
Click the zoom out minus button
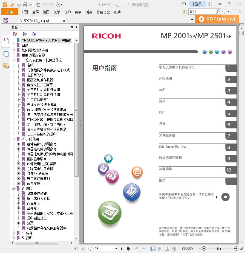(x=204, y=249)
